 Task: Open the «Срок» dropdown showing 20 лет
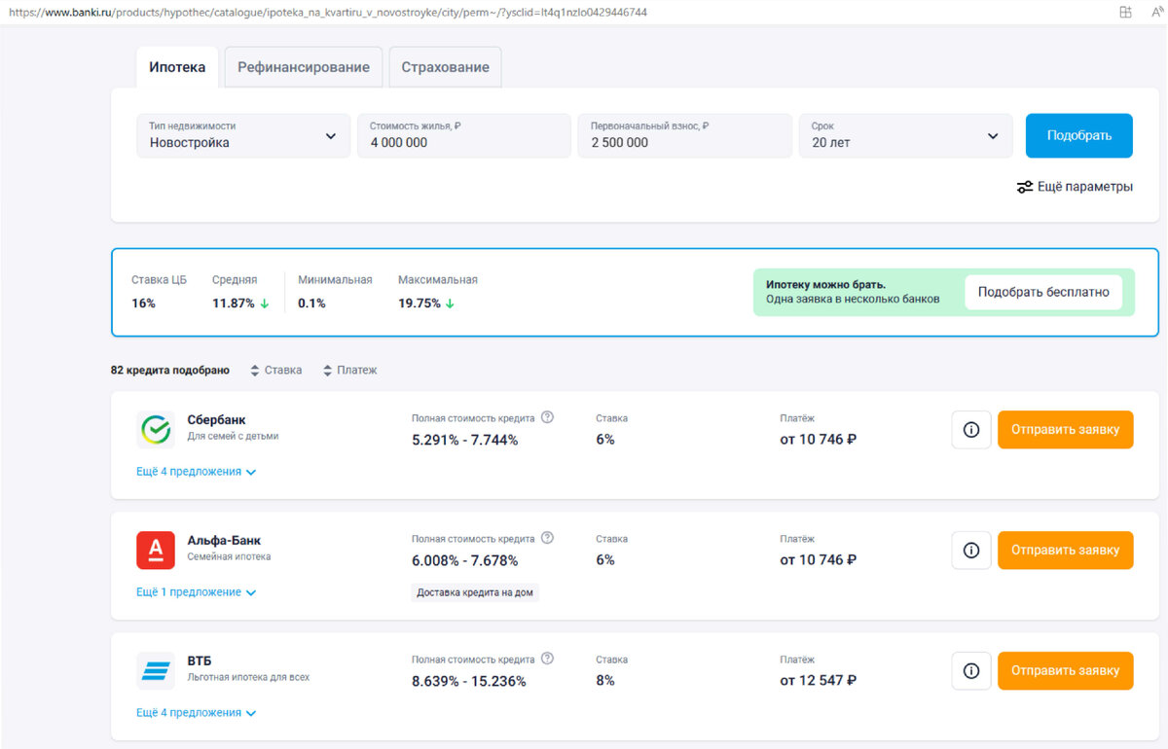[x=905, y=135]
